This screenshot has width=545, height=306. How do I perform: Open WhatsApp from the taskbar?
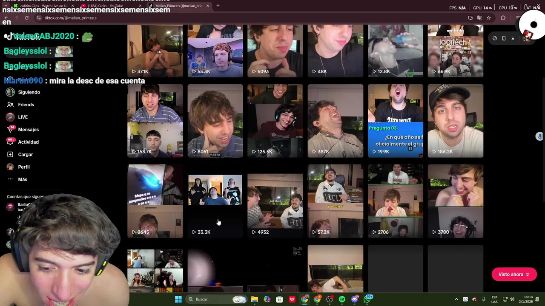point(367,299)
